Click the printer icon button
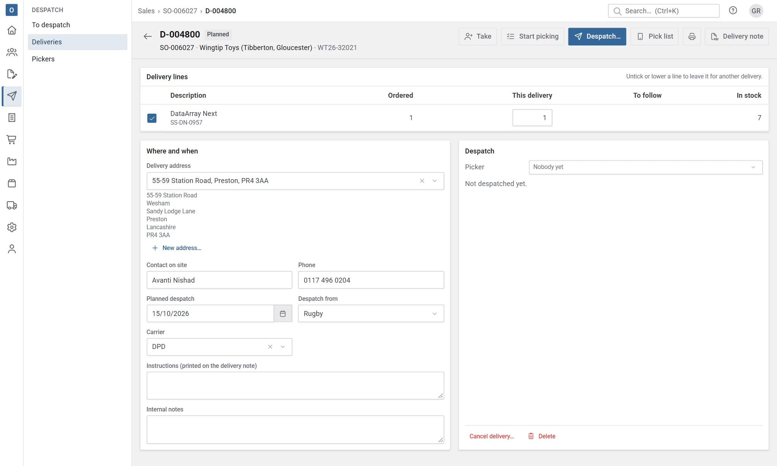Viewport: 777px width, 466px height. pyautogui.click(x=692, y=36)
